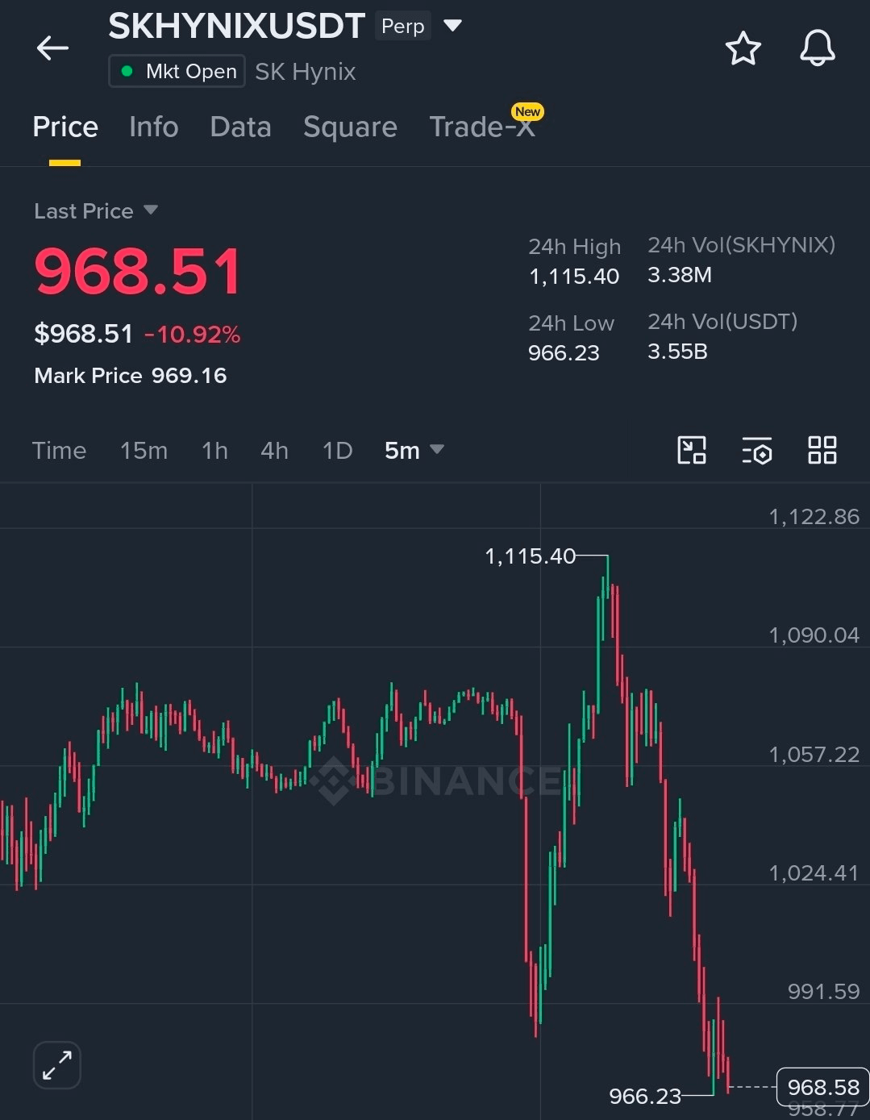Tap the Mkt Open status badge
870x1120 pixels.
point(177,71)
